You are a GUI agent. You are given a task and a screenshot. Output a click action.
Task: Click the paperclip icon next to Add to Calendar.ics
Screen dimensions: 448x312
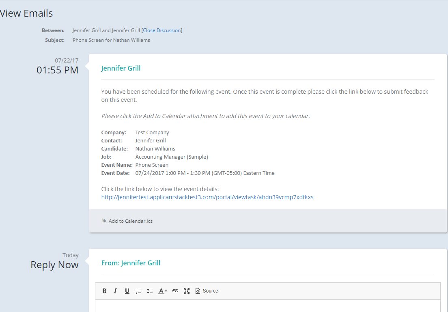pyautogui.click(x=104, y=221)
